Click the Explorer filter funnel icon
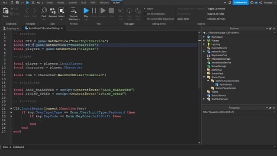This screenshot has width=277, height=156. point(204,33)
